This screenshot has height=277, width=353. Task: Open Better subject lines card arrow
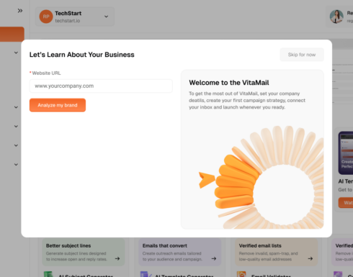117,258
